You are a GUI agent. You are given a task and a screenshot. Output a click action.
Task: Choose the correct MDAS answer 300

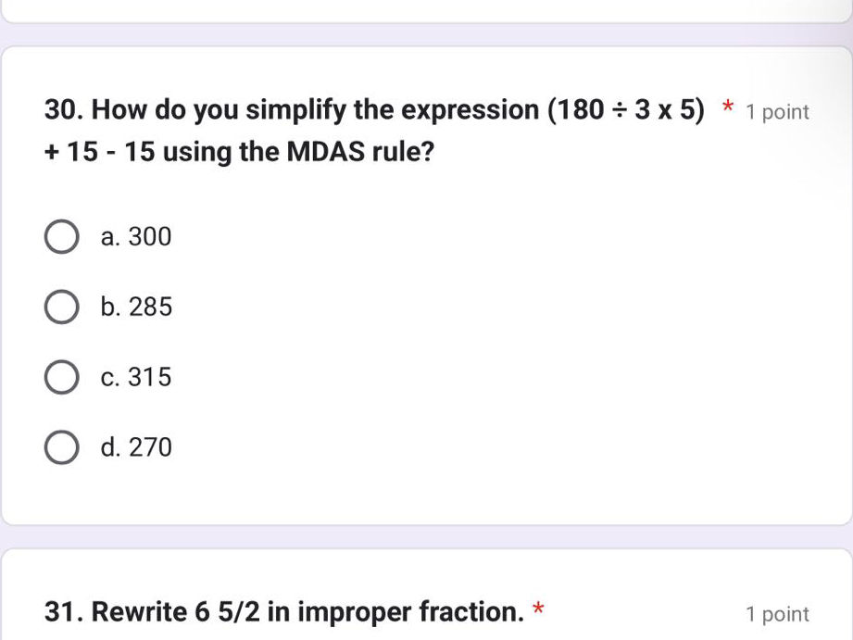[x=61, y=236]
